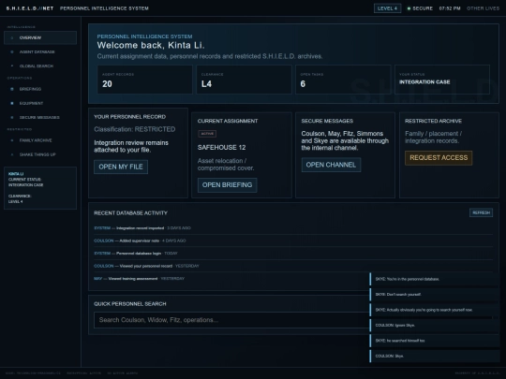Click the Open Tasks stat card
Screen dimensions: 506x379
343,80
